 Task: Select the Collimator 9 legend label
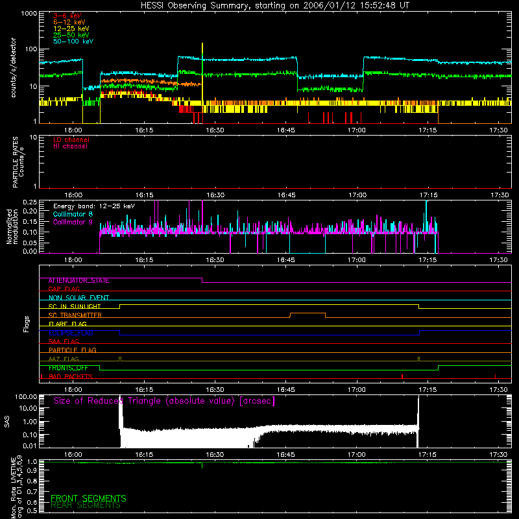click(x=73, y=222)
